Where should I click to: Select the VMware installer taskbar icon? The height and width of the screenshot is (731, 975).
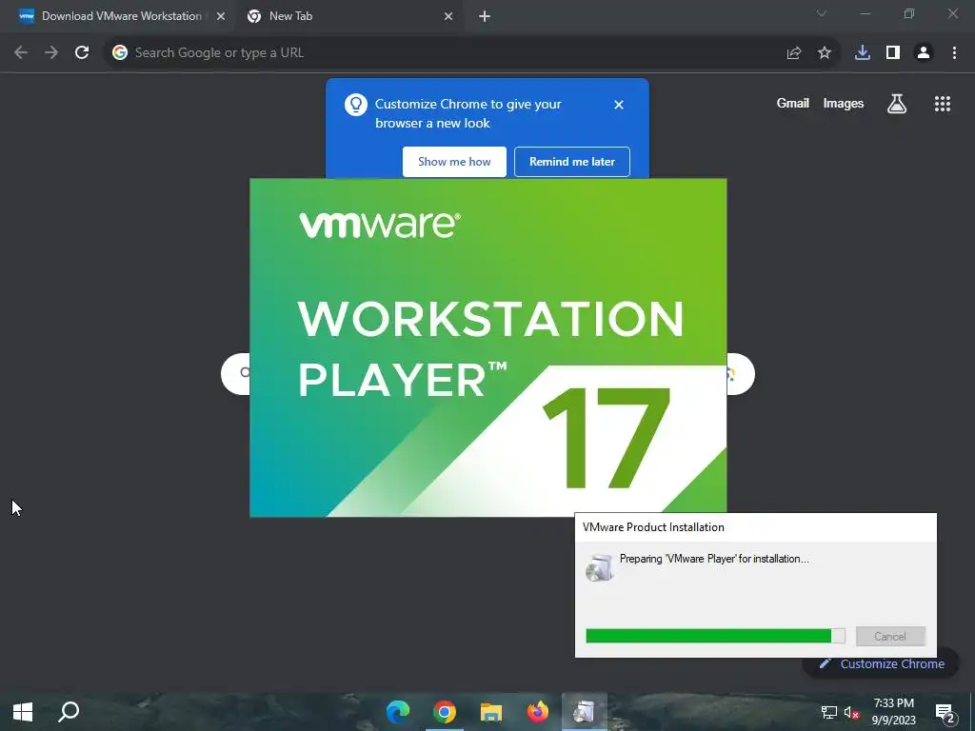585,712
